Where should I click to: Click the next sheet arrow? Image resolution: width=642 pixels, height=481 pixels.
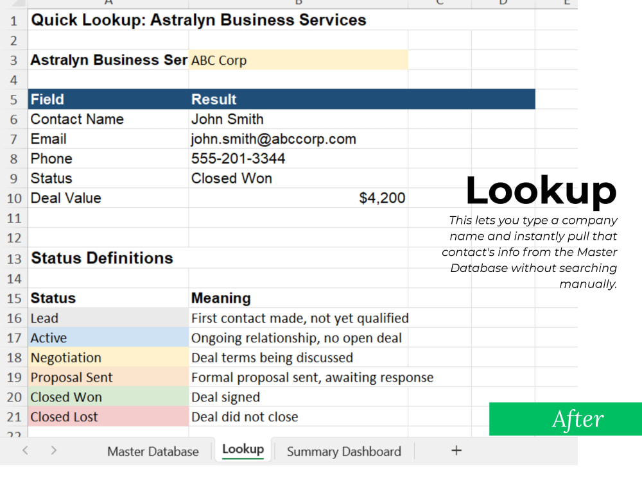[x=54, y=450]
